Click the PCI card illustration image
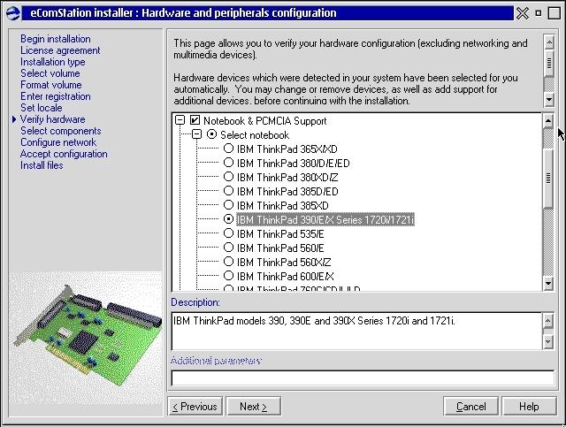This screenshot has width=566, height=427. click(x=87, y=336)
